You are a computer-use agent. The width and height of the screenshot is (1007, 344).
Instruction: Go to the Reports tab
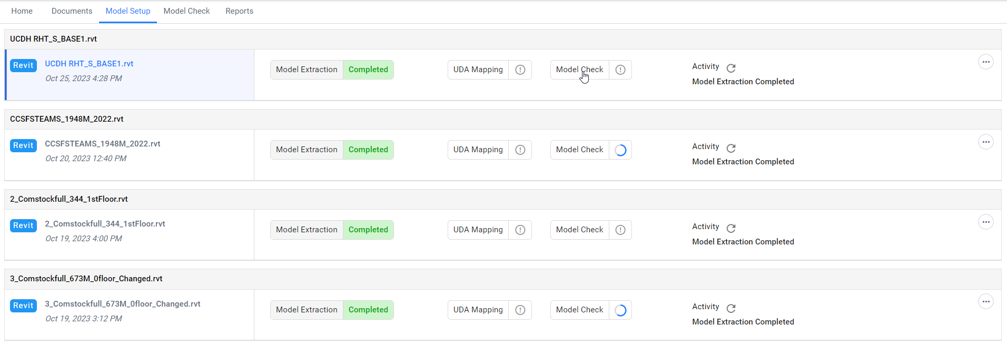pyautogui.click(x=239, y=11)
